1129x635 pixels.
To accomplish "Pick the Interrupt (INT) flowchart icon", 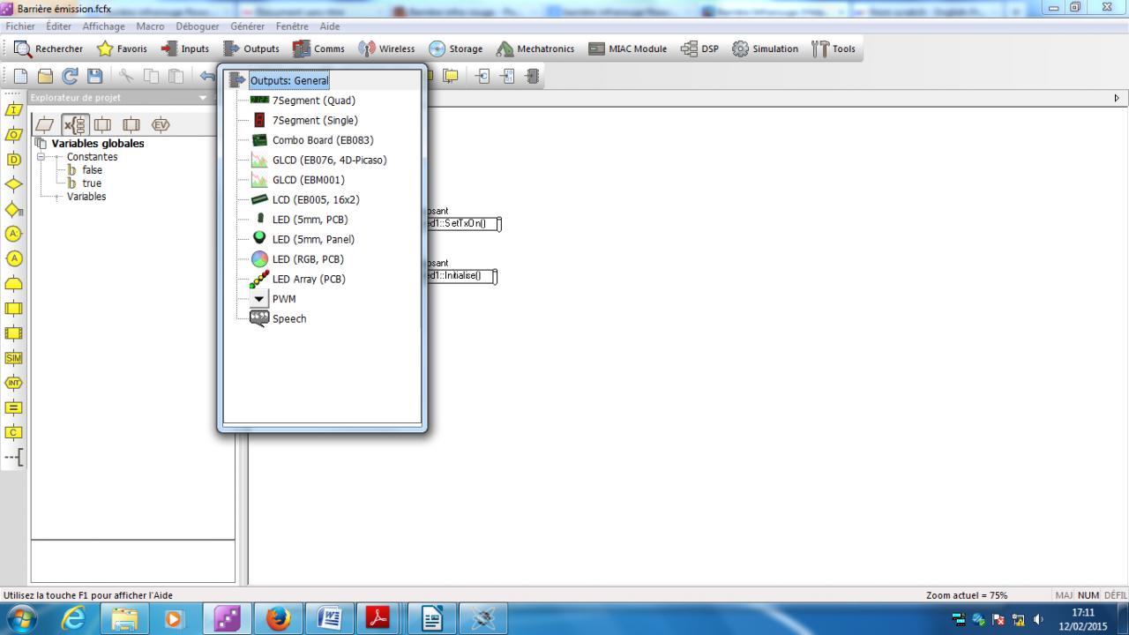I will point(14,383).
